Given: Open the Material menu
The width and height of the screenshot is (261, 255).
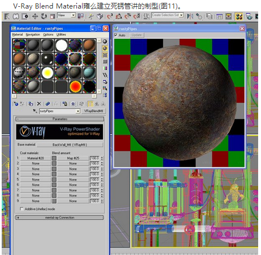Looking at the screenshot, I should click(x=17, y=35).
